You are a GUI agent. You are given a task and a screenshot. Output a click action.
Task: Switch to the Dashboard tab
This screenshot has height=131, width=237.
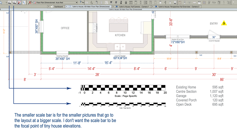coord(58,7)
